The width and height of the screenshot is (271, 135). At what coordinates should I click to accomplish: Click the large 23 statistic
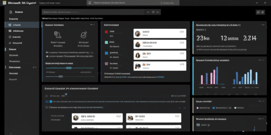click(203, 38)
